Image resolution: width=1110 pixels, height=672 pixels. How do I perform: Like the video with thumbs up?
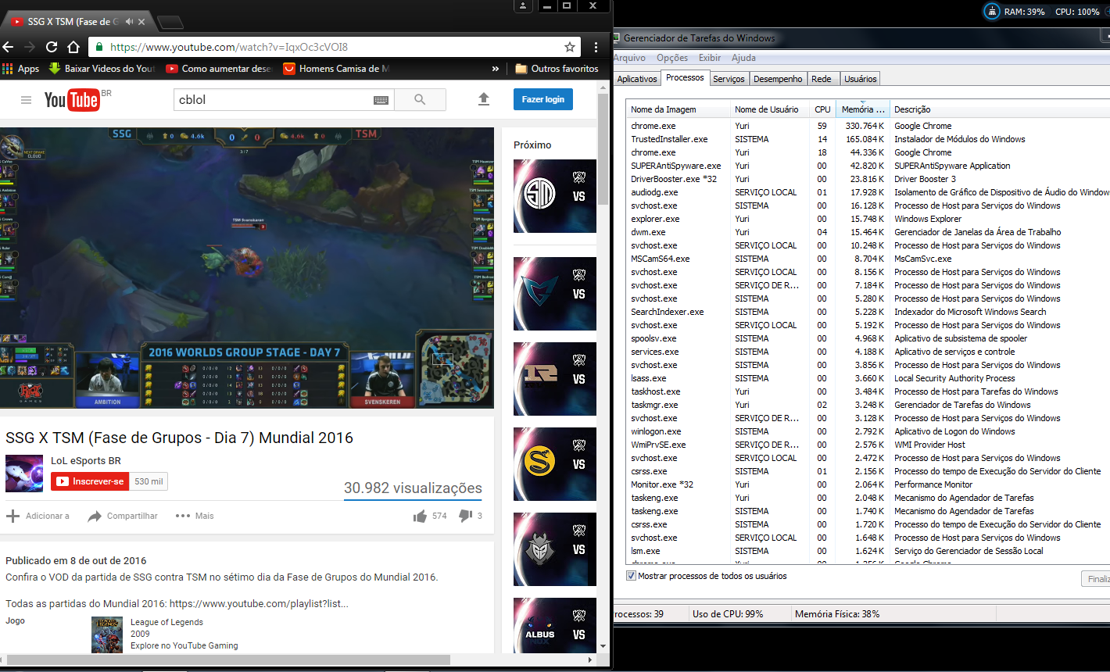pos(421,516)
